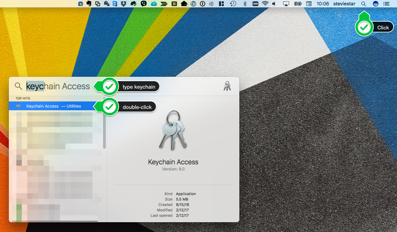This screenshot has width=397, height=232.
Task: Click the magnifier icon inside Spotlight field
Action: tap(18, 86)
